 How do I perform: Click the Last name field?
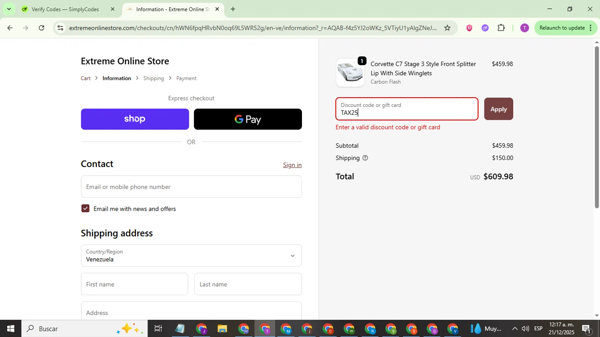pyautogui.click(x=248, y=284)
